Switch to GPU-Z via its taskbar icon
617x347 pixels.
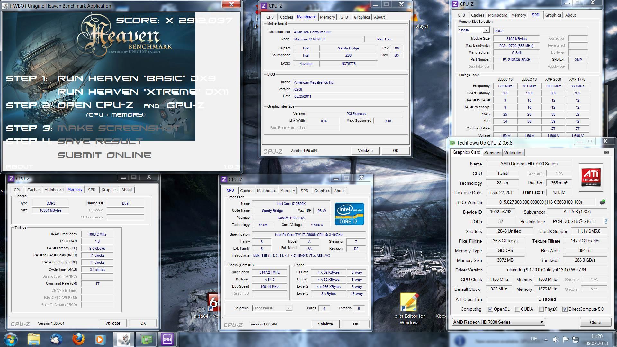click(146, 339)
